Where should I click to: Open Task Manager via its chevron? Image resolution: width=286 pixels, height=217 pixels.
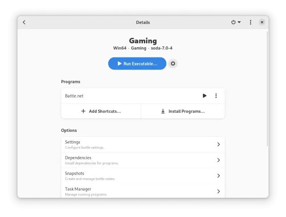(x=219, y=191)
